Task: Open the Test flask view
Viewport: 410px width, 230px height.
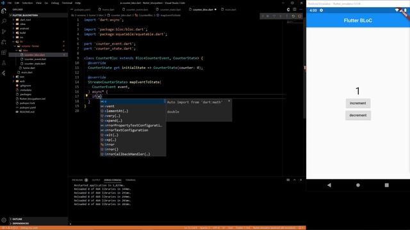Action: [4, 63]
